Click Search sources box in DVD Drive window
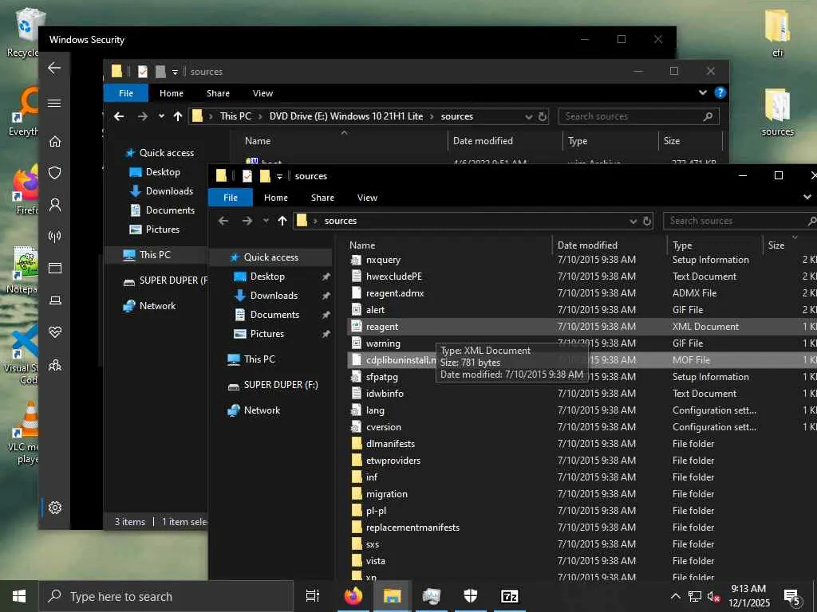Viewport: 817px width, 612px height. 638,116
